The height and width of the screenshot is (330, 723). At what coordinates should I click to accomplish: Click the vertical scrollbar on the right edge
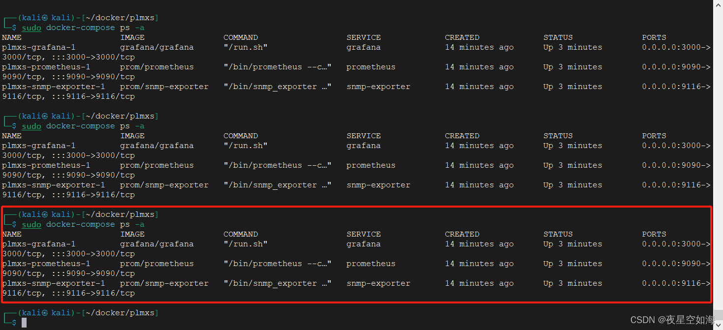coord(718,148)
